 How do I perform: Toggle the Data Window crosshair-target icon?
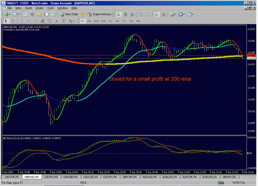tap(32, 14)
